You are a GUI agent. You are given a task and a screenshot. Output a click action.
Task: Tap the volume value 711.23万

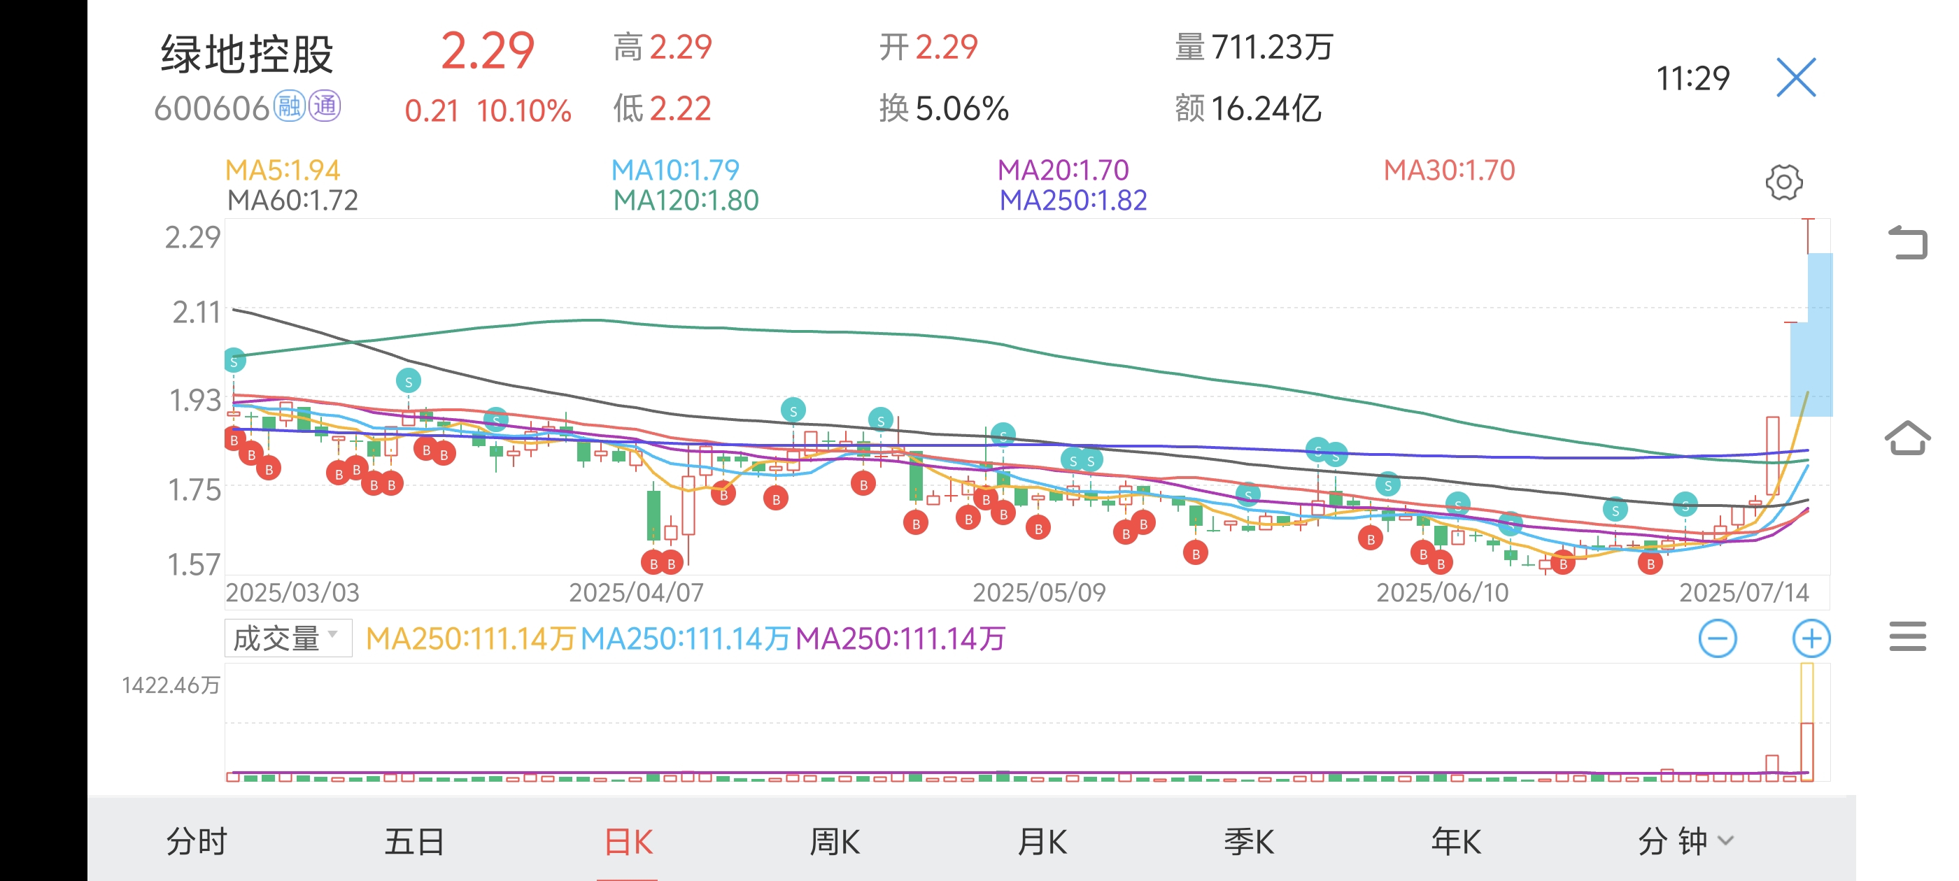[1271, 47]
